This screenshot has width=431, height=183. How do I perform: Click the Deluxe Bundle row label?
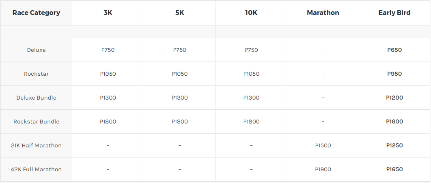36,98
